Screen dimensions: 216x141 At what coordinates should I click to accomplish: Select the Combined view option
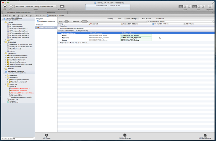[x=75, y=21]
